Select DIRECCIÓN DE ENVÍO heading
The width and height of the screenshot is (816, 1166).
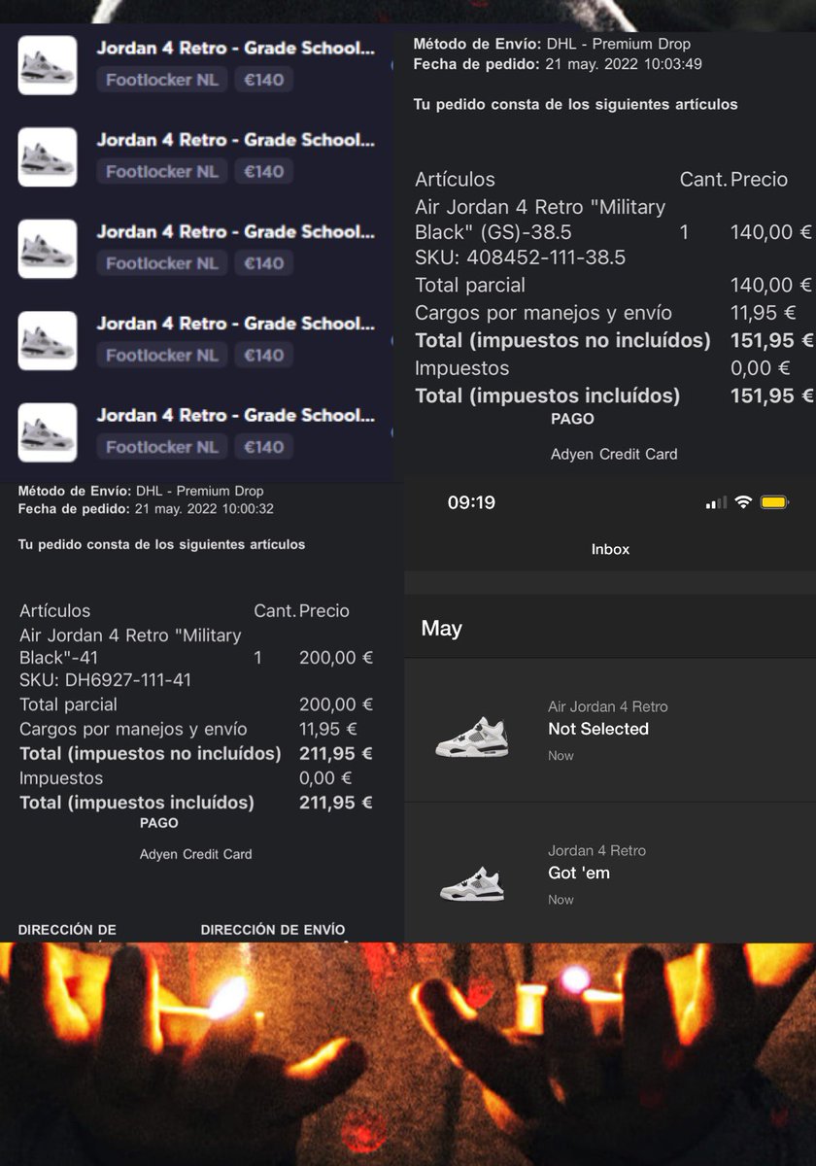tap(273, 930)
